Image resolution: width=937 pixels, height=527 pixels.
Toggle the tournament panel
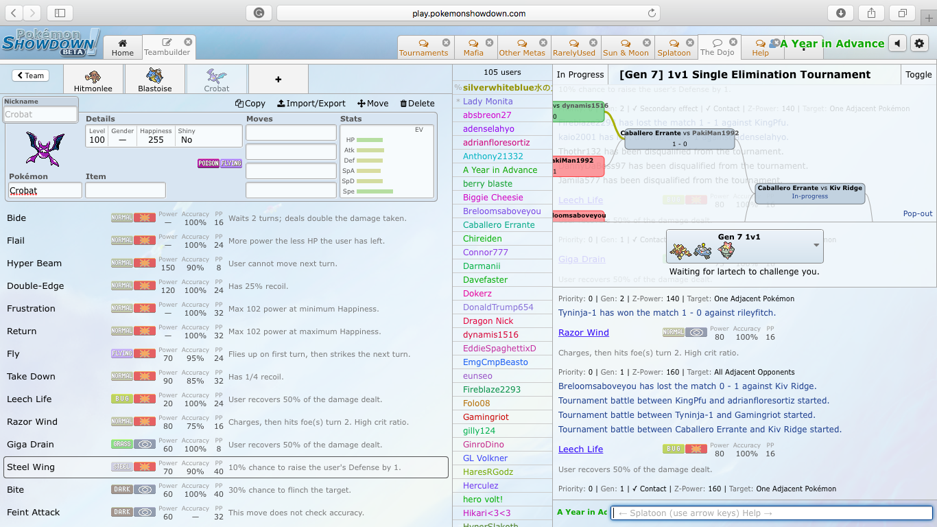point(918,75)
